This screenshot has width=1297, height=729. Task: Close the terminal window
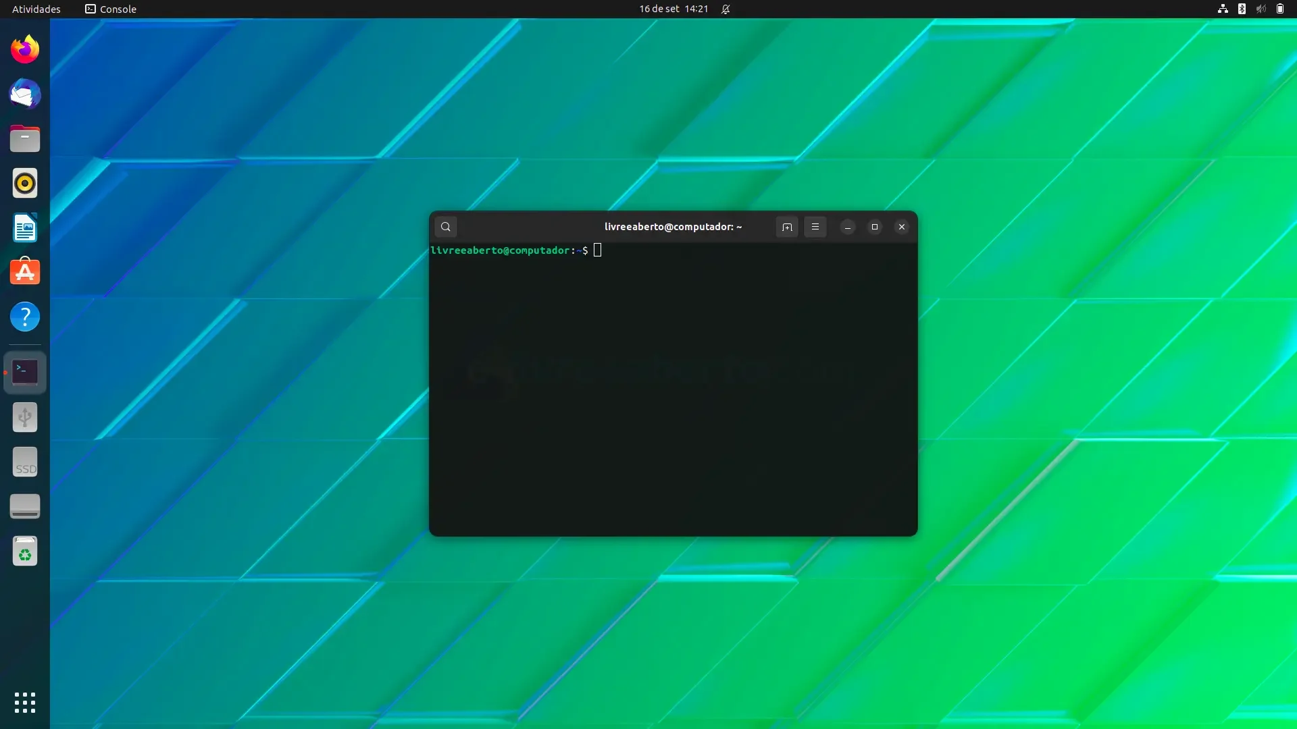click(902, 227)
